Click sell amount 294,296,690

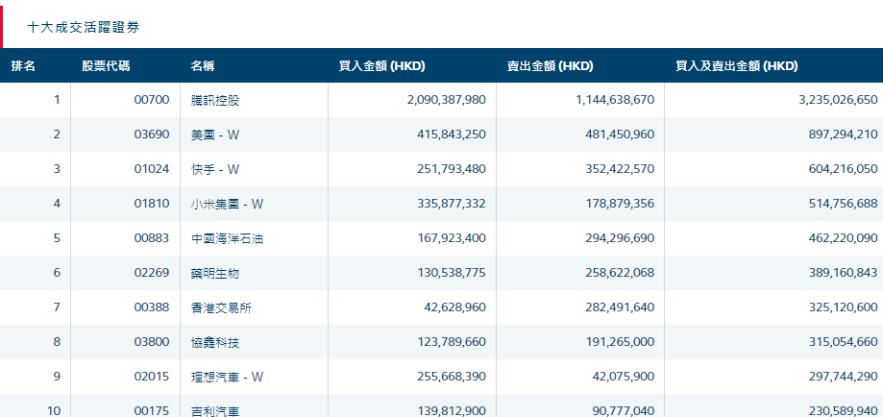click(x=620, y=238)
